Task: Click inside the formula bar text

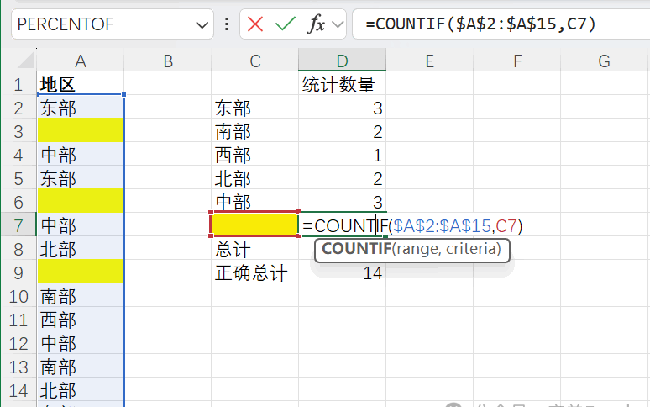Action: pos(480,24)
